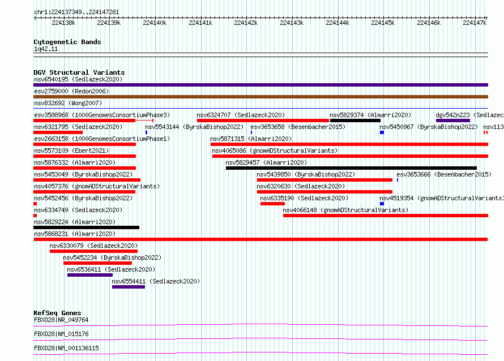The width and height of the screenshot is (504, 361).
Task: Select the purple nsv6554411 variant bar
Action: 129,287
